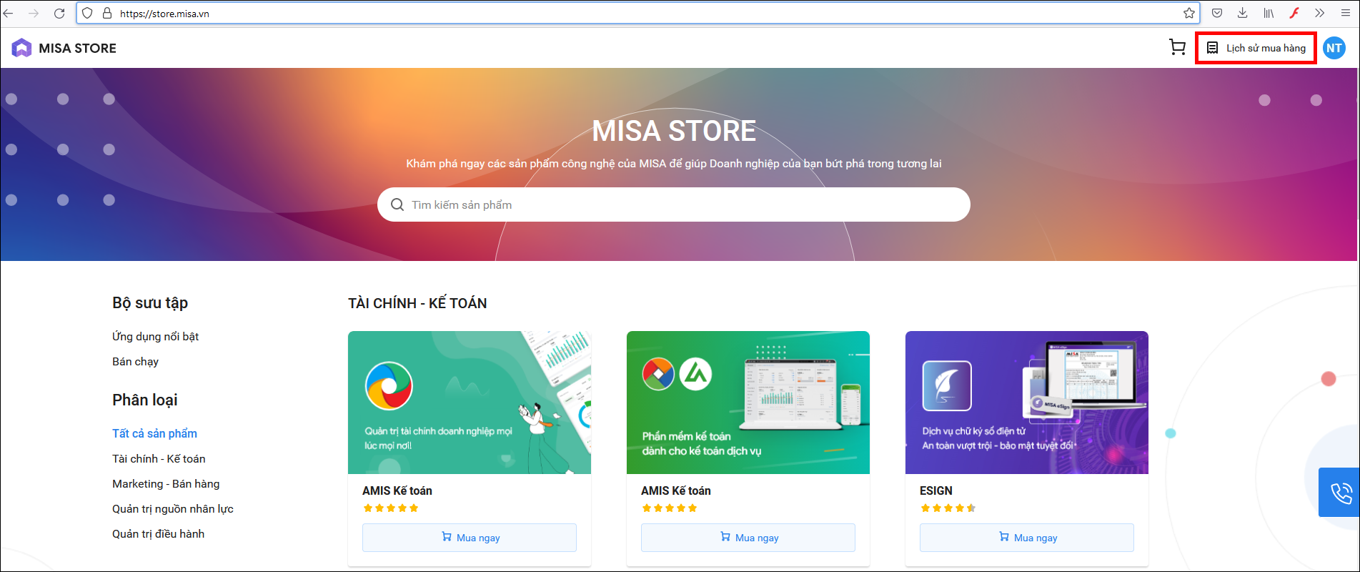
Task: Click the Tìm kiếm sản phẩm search field
Action: [x=673, y=205]
